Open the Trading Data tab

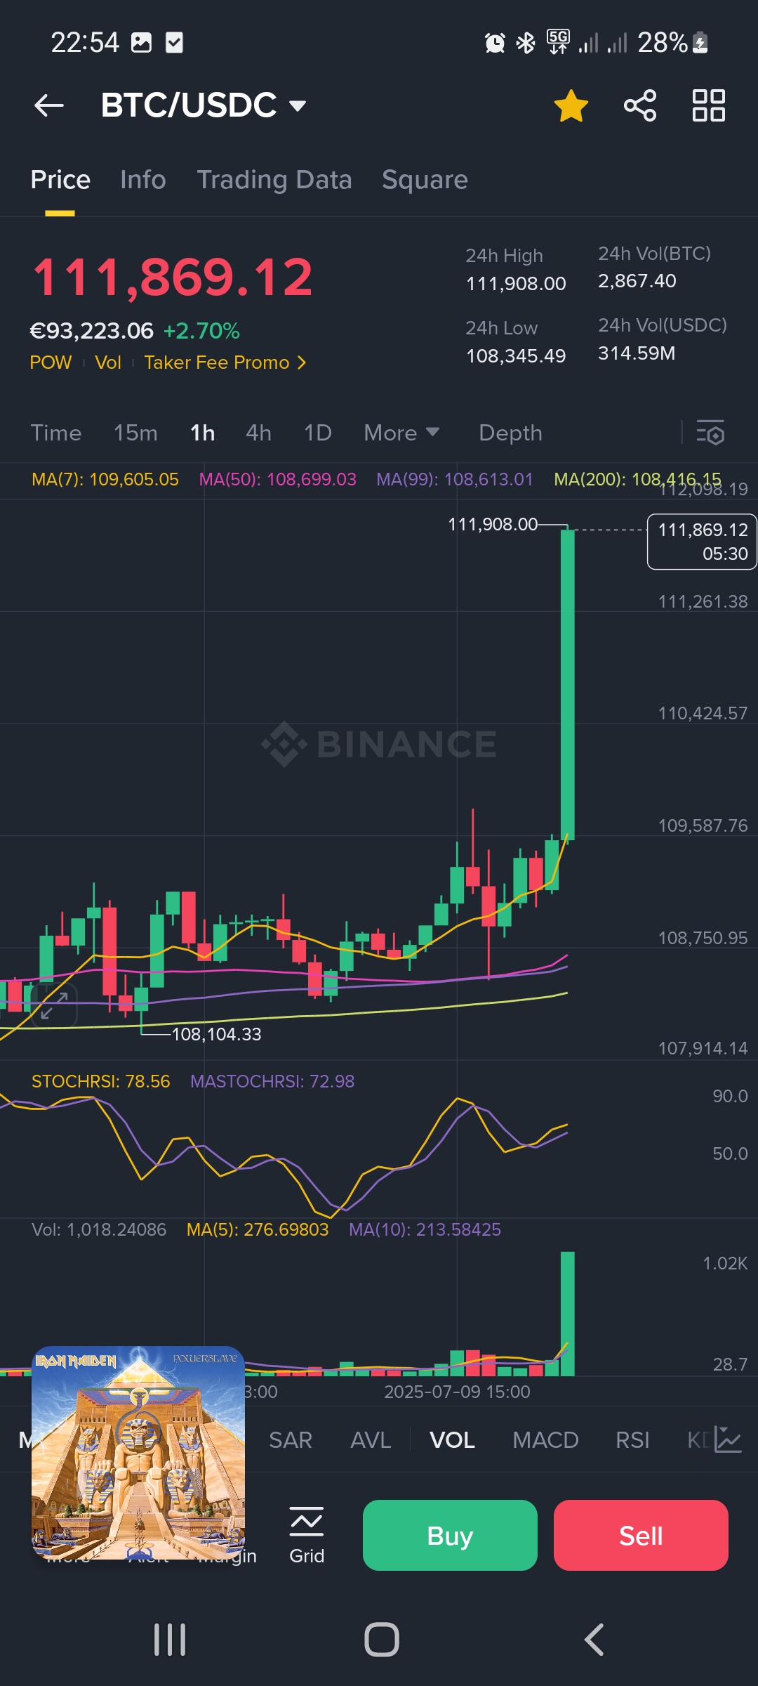pos(274,180)
